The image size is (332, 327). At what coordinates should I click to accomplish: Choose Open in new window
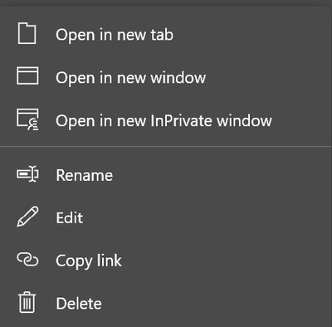pyautogui.click(x=166, y=77)
